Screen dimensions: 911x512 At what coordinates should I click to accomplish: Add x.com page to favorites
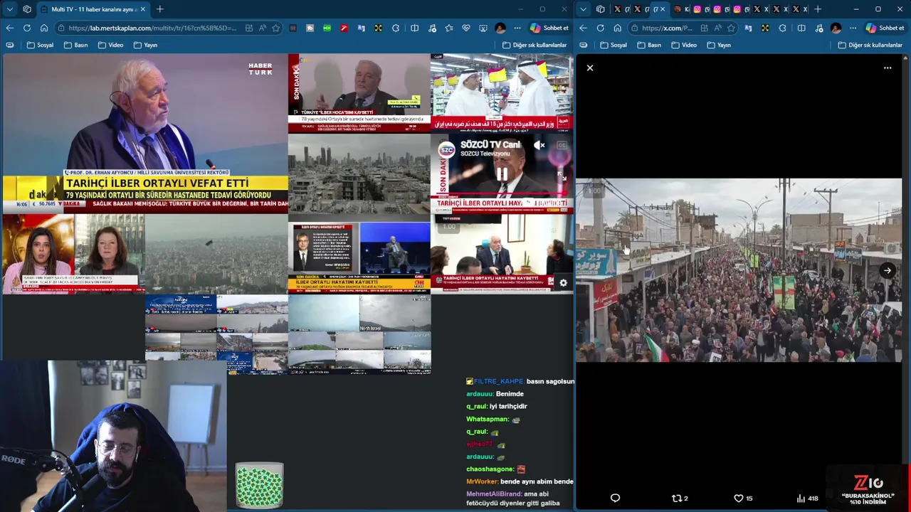click(x=731, y=28)
